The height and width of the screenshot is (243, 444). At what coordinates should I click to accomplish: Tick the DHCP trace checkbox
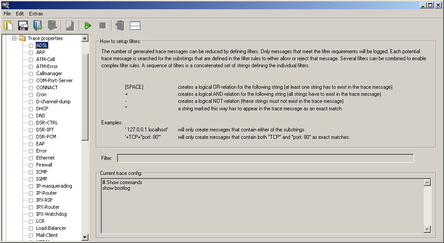pos(31,109)
